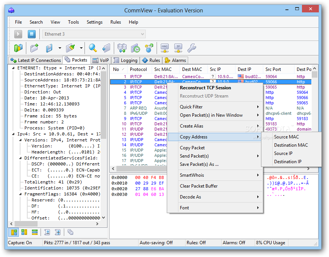The image size is (329, 257).
Task: Switch to the Logging tab
Action: [x=125, y=60]
